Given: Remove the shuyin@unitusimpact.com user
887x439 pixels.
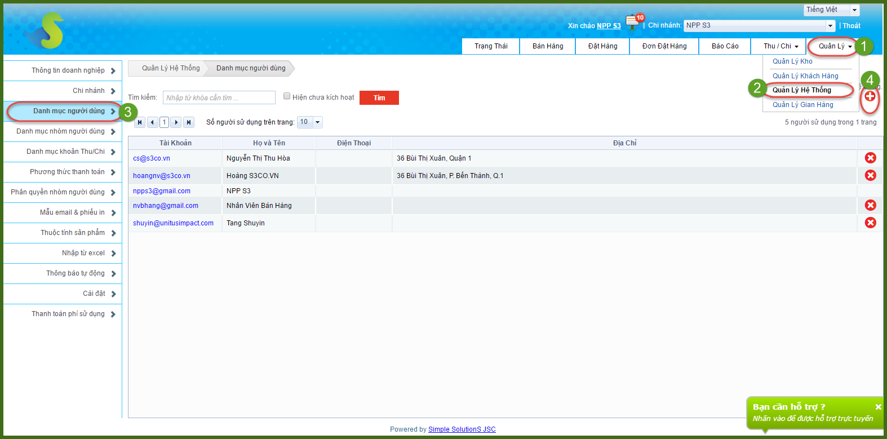Looking at the screenshot, I should point(870,223).
